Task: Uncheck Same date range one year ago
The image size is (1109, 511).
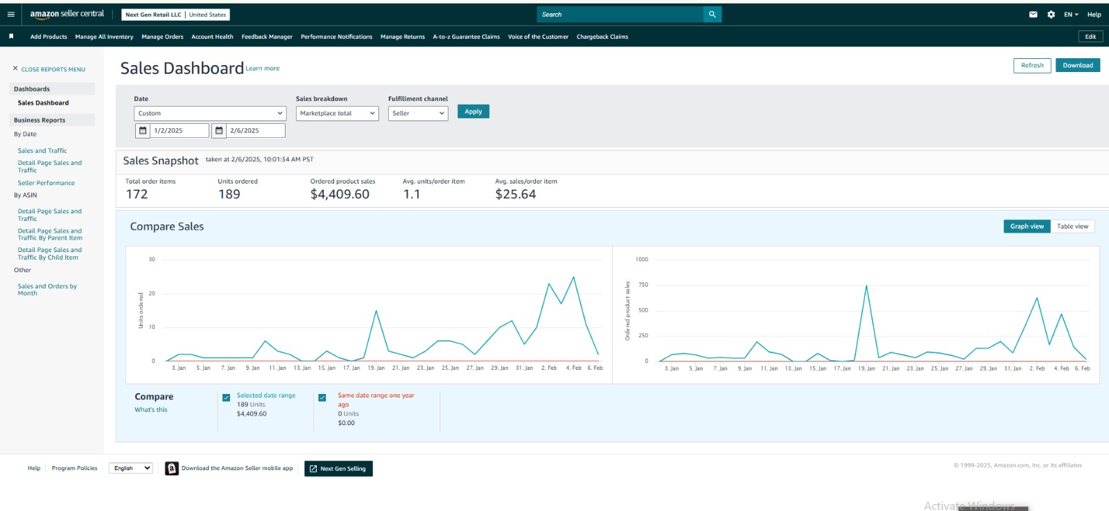Action: click(x=322, y=397)
